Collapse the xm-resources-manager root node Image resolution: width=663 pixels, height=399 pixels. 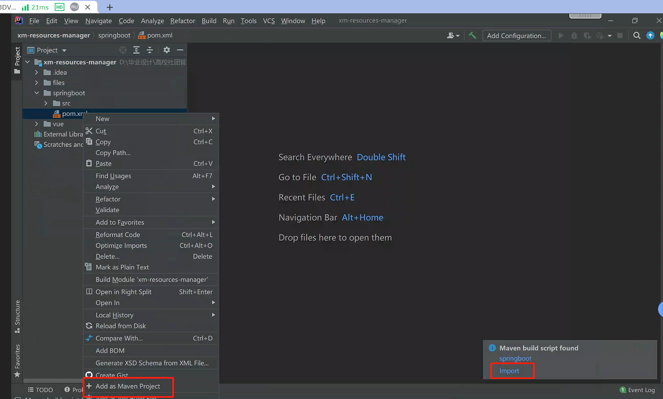pos(27,62)
